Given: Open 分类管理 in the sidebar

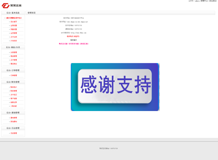Looking at the screenshot, I should coord(14,52).
